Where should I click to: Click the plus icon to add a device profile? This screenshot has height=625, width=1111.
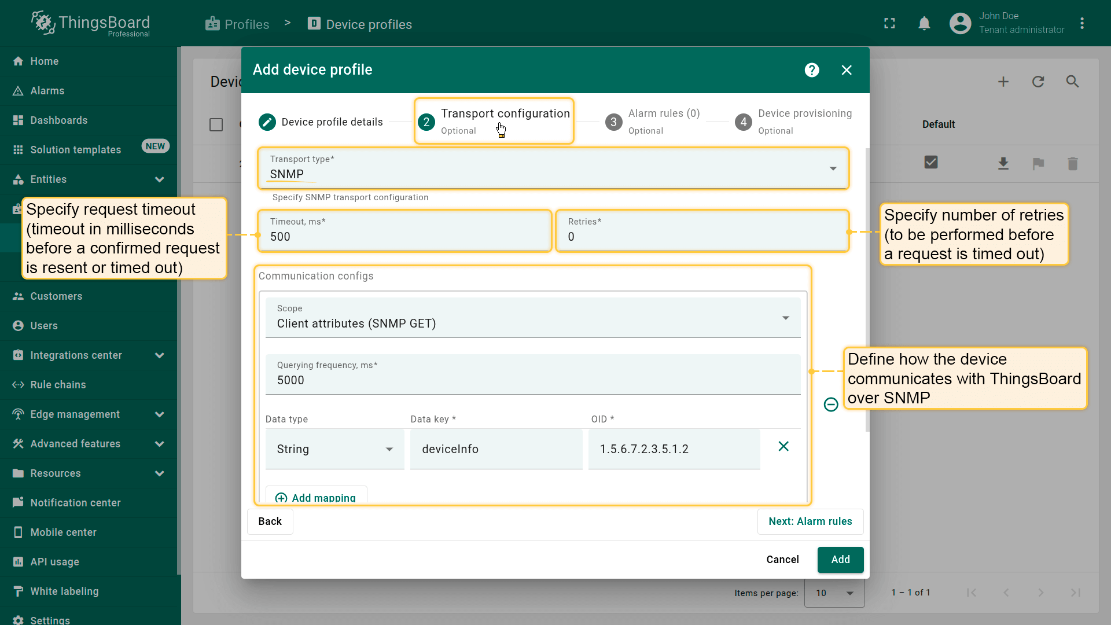click(x=1003, y=82)
